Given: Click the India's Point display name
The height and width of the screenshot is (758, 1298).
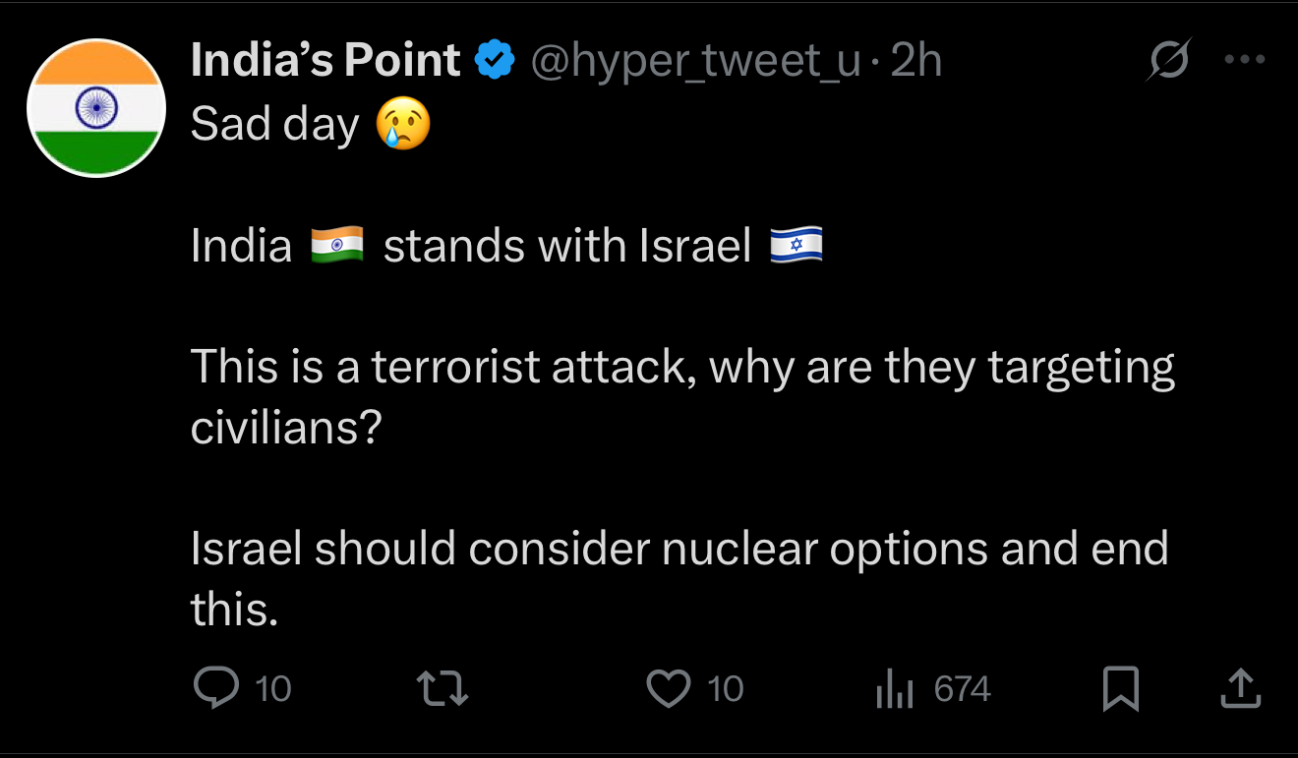Looking at the screenshot, I should (325, 61).
